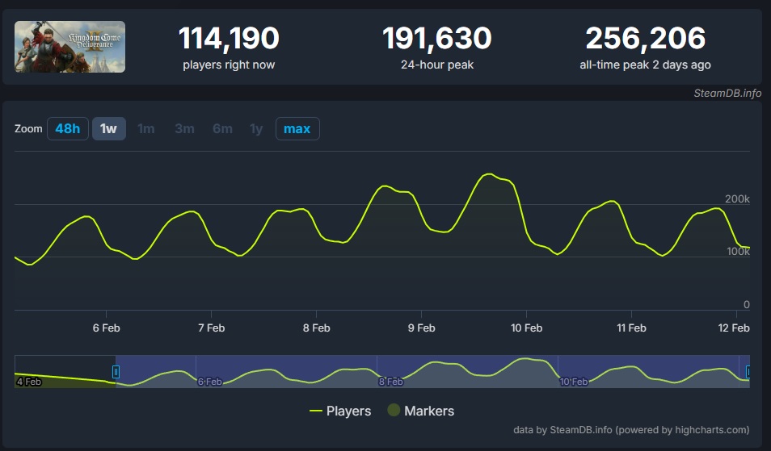Click the players right now label
The width and height of the screenshot is (771, 451).
(x=229, y=65)
